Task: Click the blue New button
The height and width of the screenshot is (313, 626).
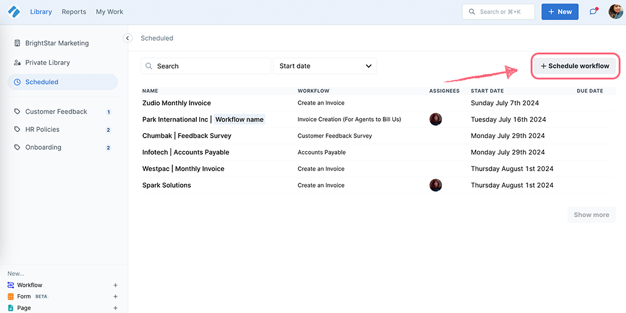Action: pos(560,12)
